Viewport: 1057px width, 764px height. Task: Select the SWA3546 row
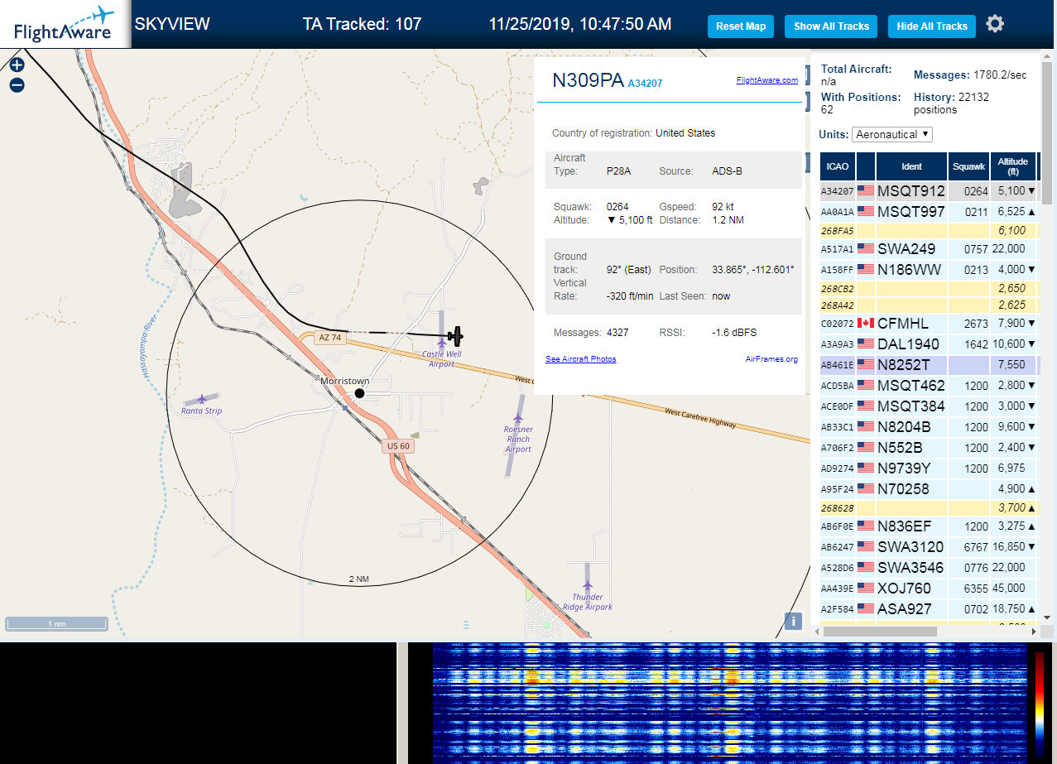(929, 567)
